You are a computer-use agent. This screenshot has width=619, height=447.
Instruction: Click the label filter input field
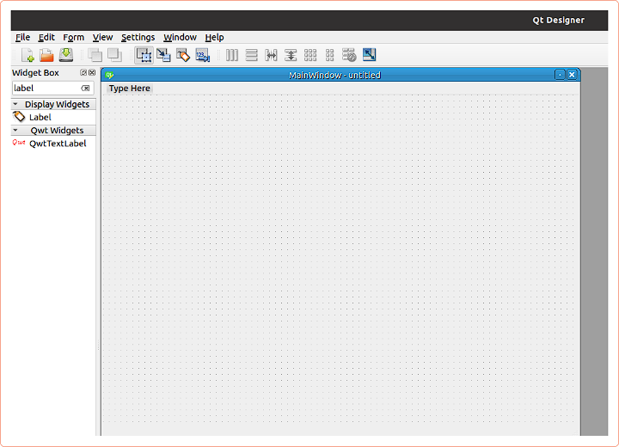(x=45, y=88)
